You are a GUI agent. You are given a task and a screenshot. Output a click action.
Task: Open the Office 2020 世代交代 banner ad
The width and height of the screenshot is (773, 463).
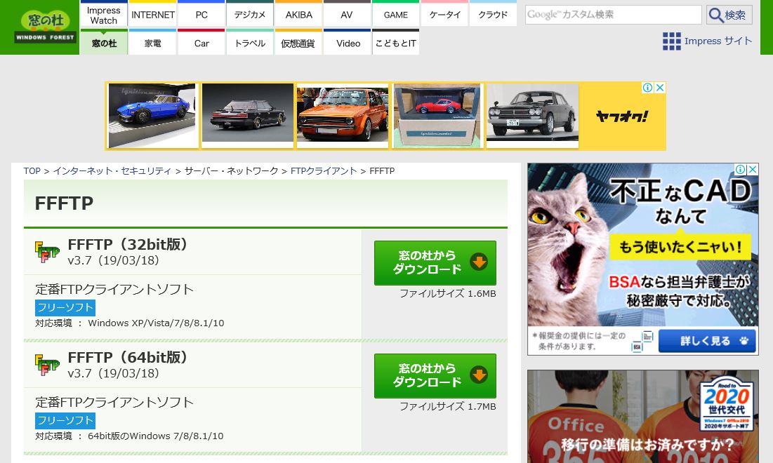pos(643,417)
